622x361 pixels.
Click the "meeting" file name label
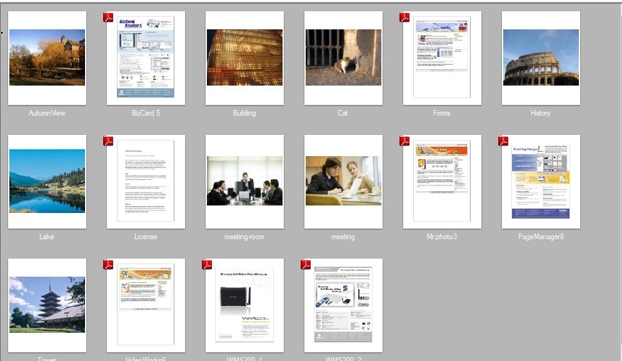point(343,237)
